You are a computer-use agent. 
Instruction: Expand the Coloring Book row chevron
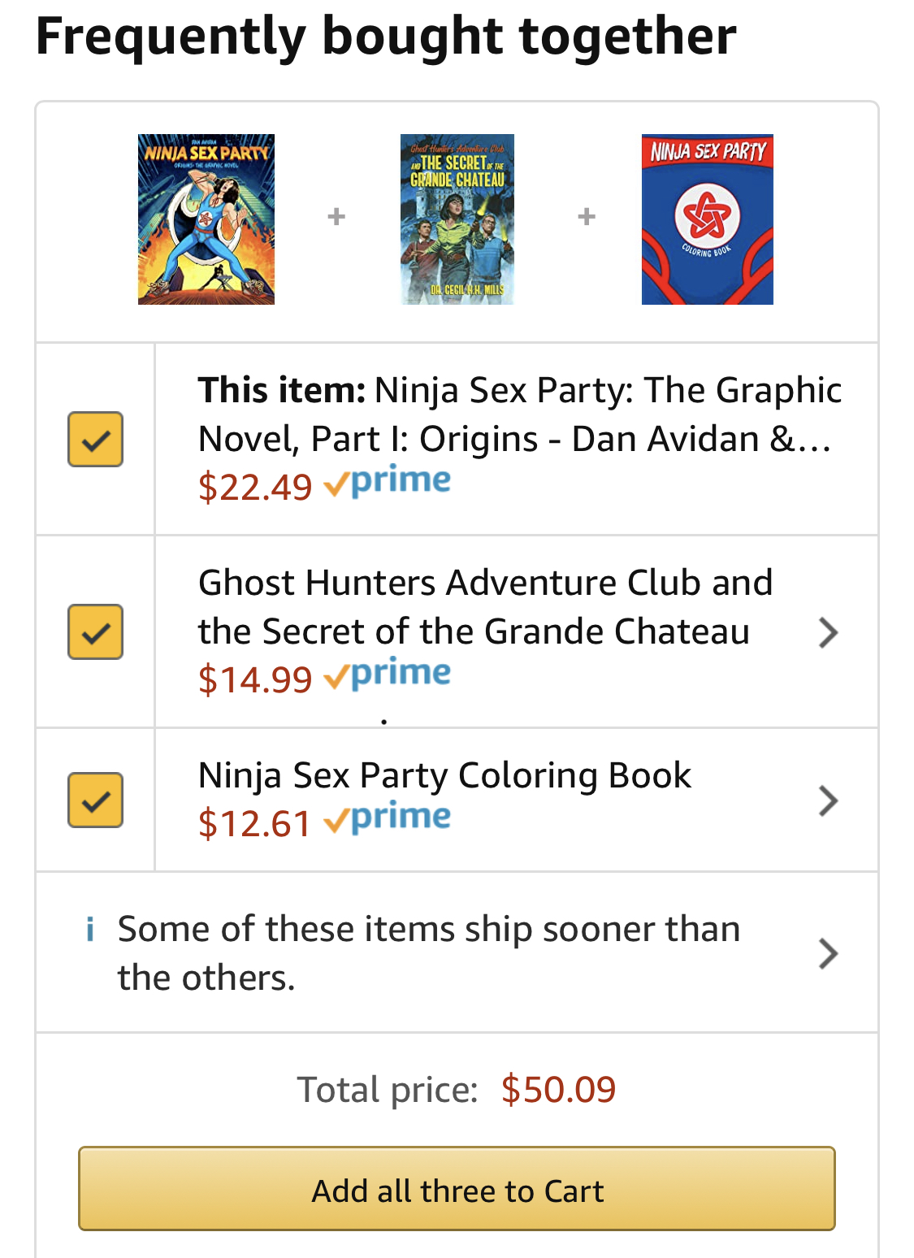[828, 800]
